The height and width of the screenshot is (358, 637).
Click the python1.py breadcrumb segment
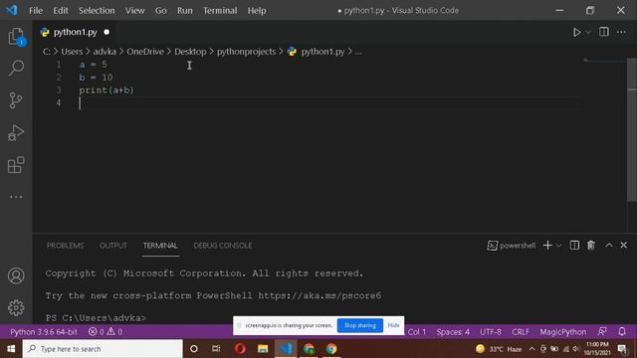pos(322,52)
